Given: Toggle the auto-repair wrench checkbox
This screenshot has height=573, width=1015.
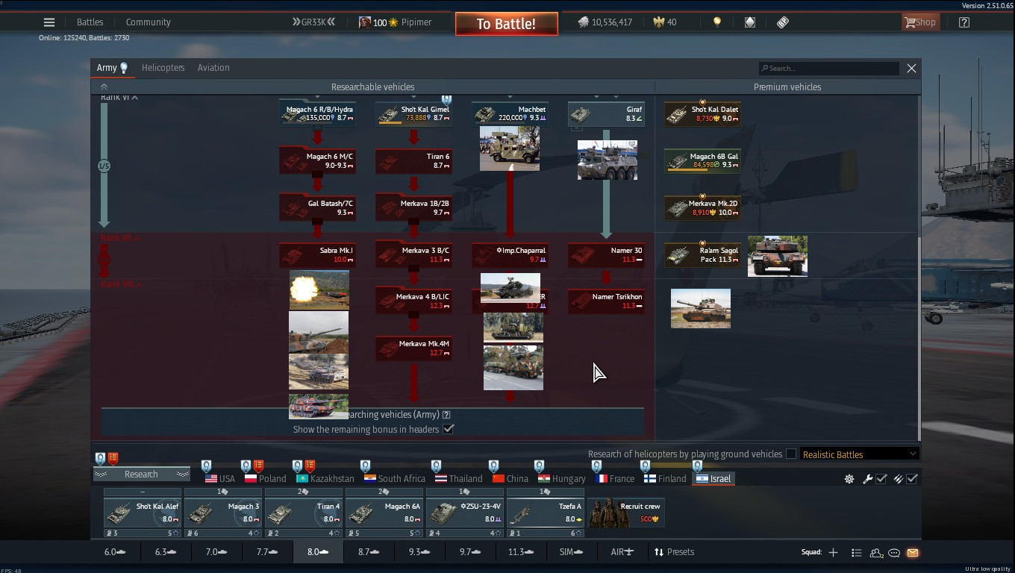Looking at the screenshot, I should coord(881,479).
